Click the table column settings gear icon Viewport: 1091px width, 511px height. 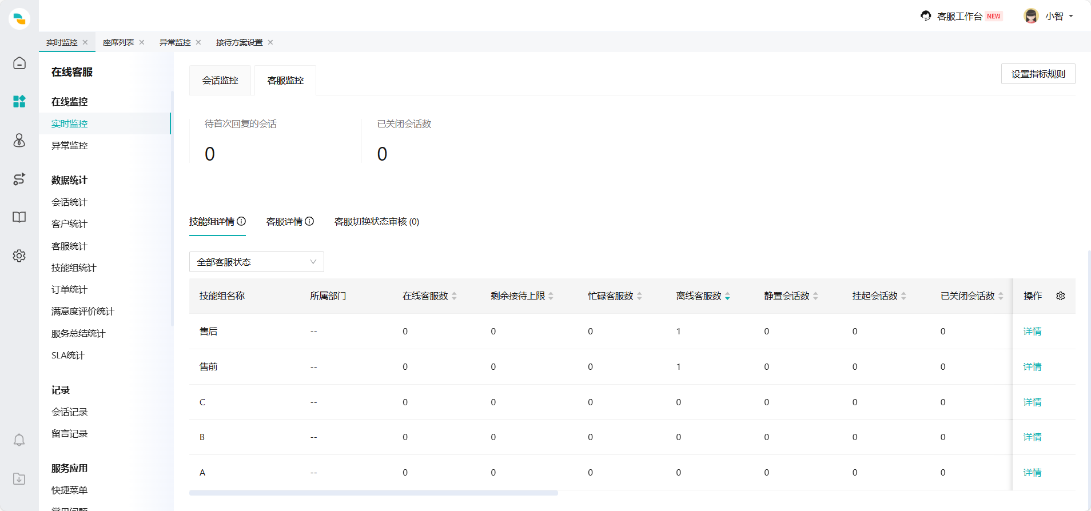1060,296
